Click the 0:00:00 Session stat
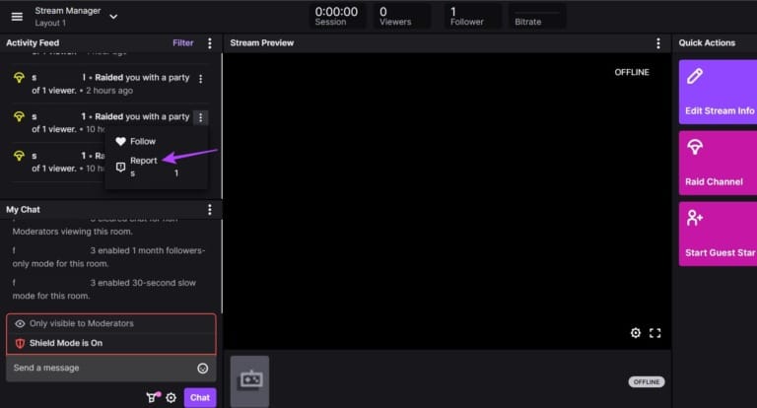Screen dimensions: 757x408 click(336, 16)
